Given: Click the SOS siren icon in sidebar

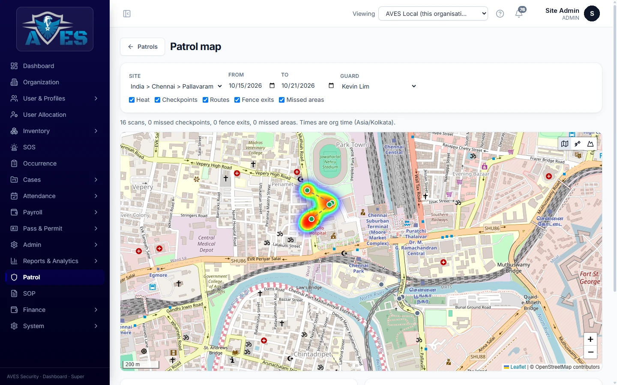Looking at the screenshot, I should click(14, 147).
